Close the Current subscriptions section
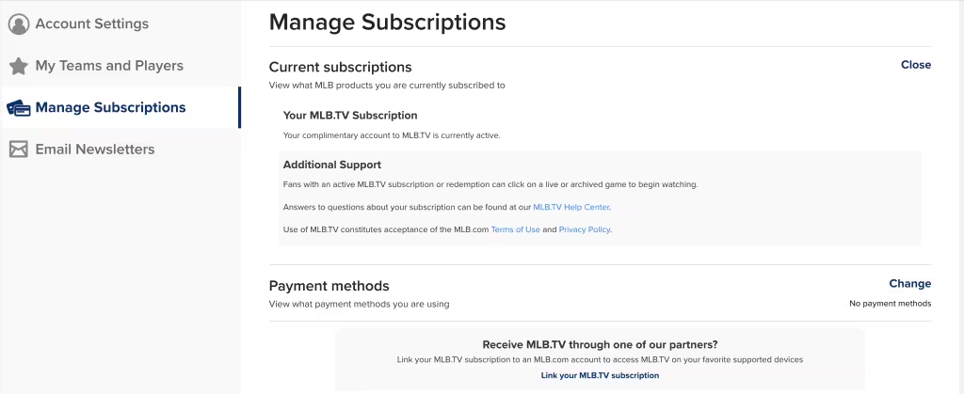The width and height of the screenshot is (964, 394). click(915, 65)
